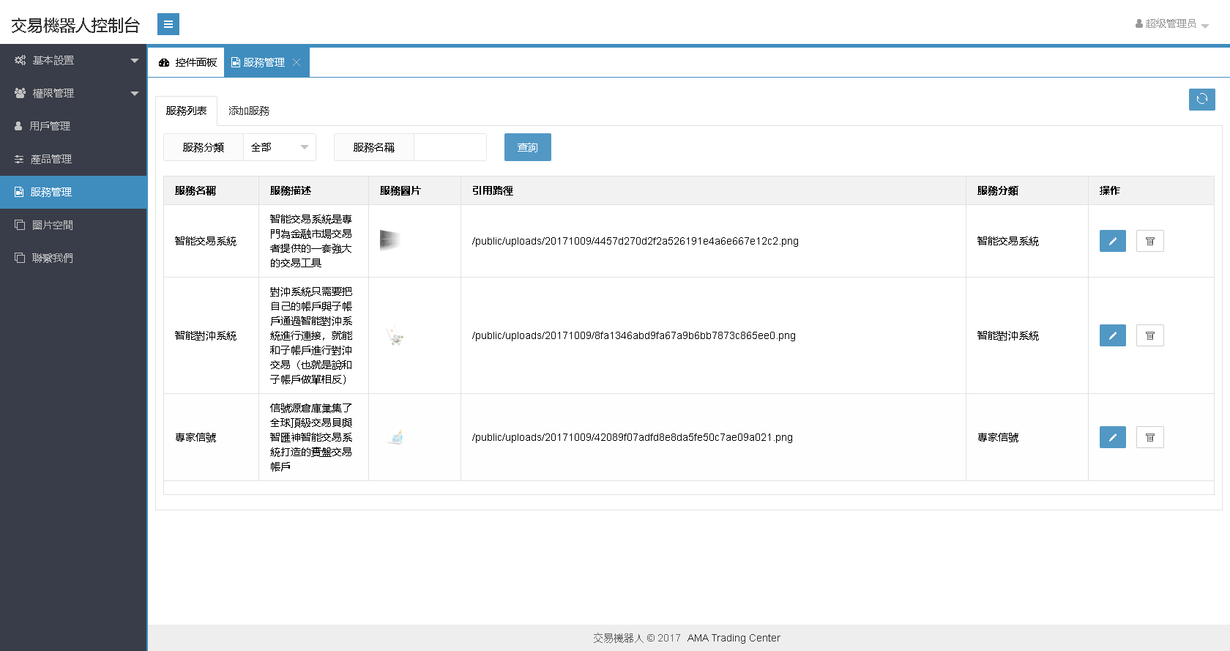1230x651 pixels.
Task: Click the dashboard icon on 控件面板 tab
Action: coord(164,62)
